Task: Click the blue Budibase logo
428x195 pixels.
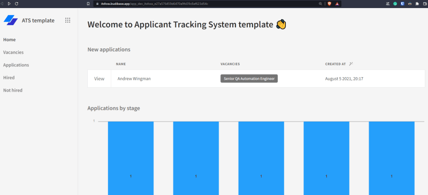Action: click(11, 20)
